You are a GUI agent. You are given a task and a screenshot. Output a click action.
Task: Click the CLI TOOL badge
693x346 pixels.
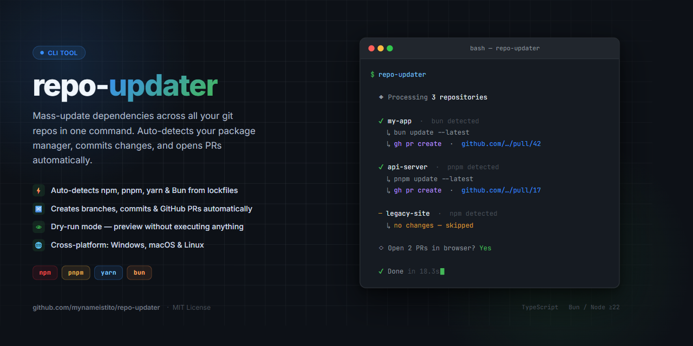point(59,52)
